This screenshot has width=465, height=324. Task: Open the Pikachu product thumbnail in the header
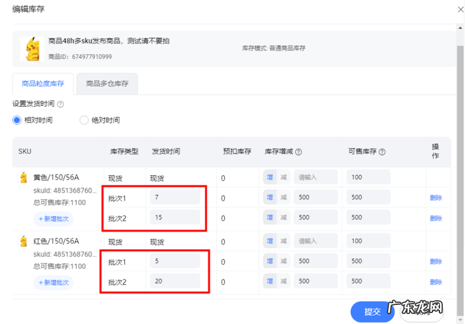click(x=33, y=49)
